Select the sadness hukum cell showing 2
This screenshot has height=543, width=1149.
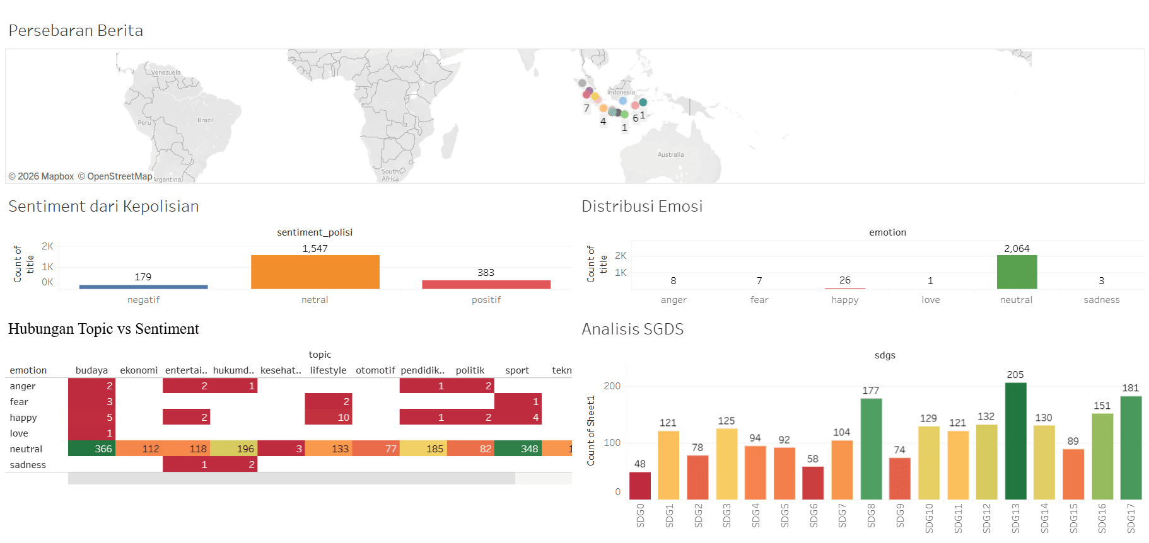(x=233, y=464)
